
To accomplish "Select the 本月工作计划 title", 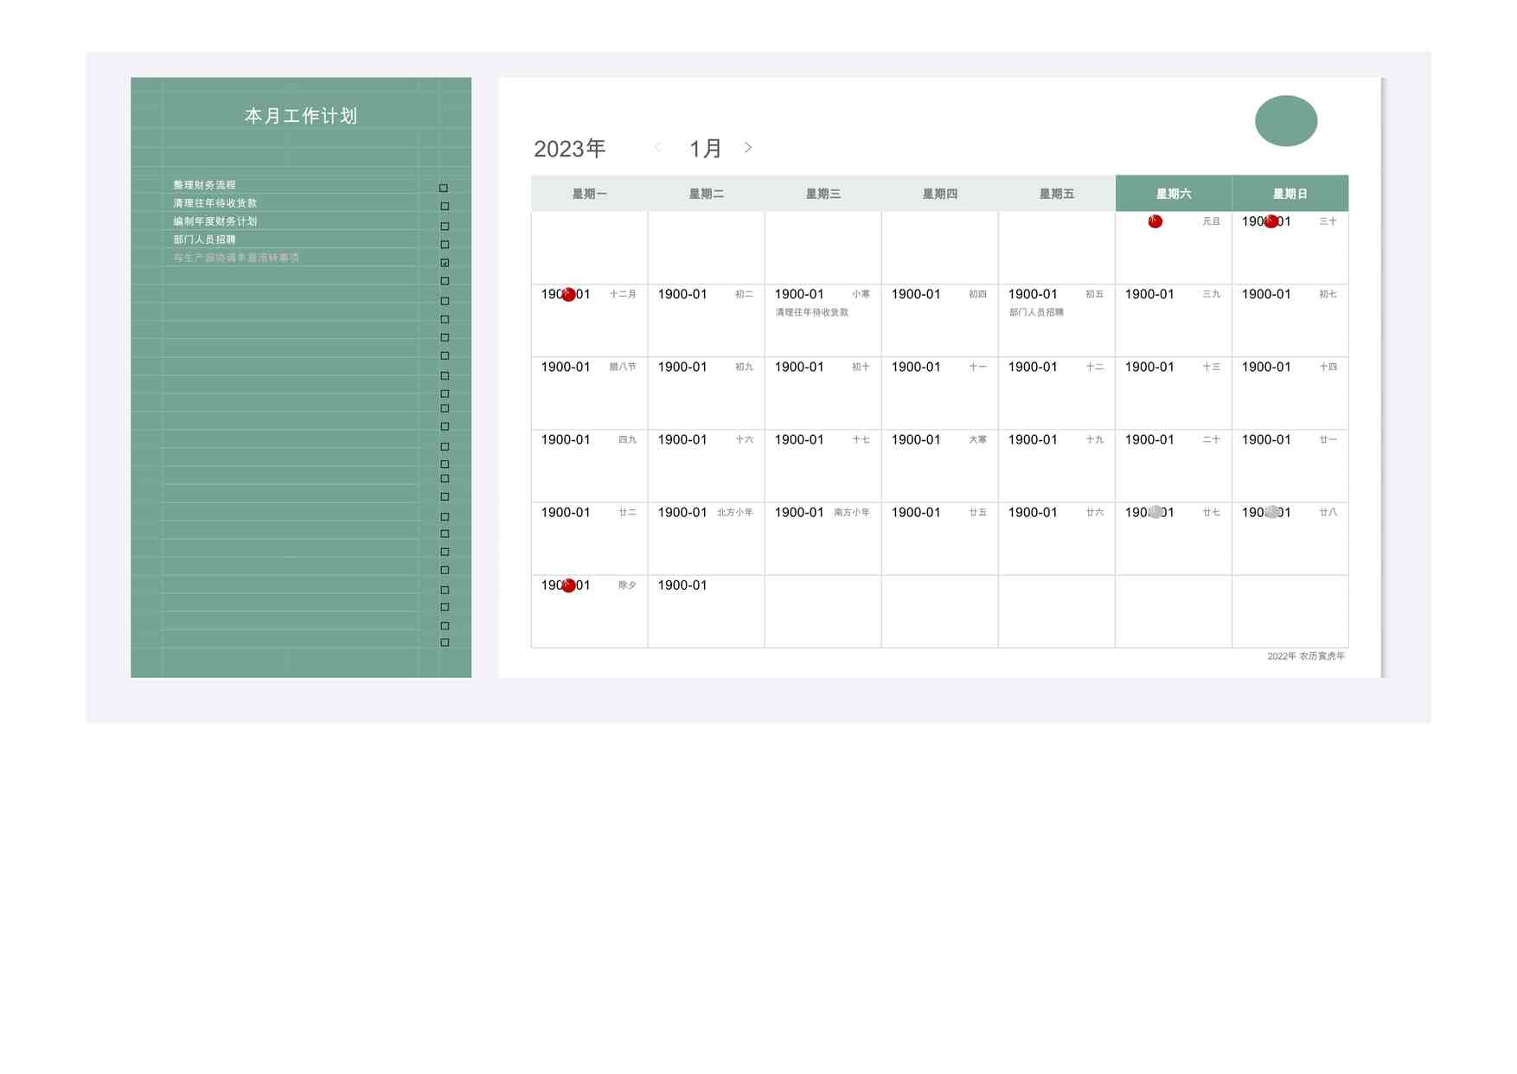I will [301, 116].
